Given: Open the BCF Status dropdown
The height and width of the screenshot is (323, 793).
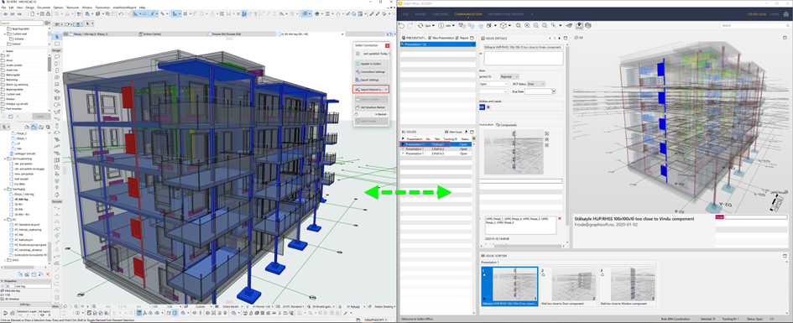Looking at the screenshot, I should pyautogui.click(x=537, y=83).
